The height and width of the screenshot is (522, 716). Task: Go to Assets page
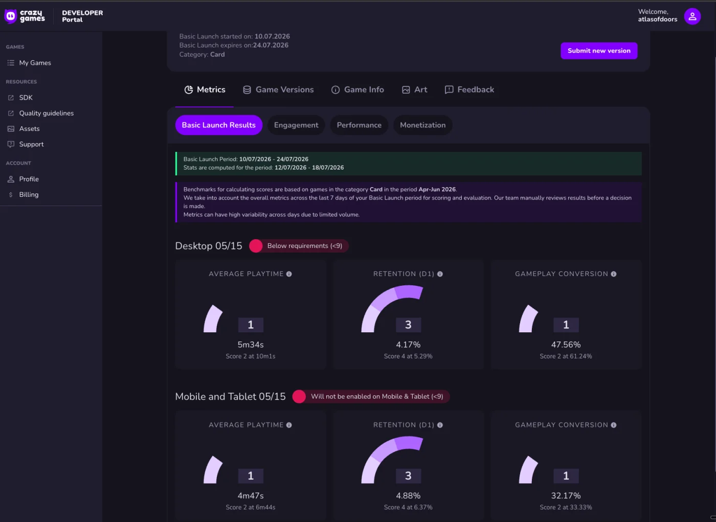tap(30, 129)
